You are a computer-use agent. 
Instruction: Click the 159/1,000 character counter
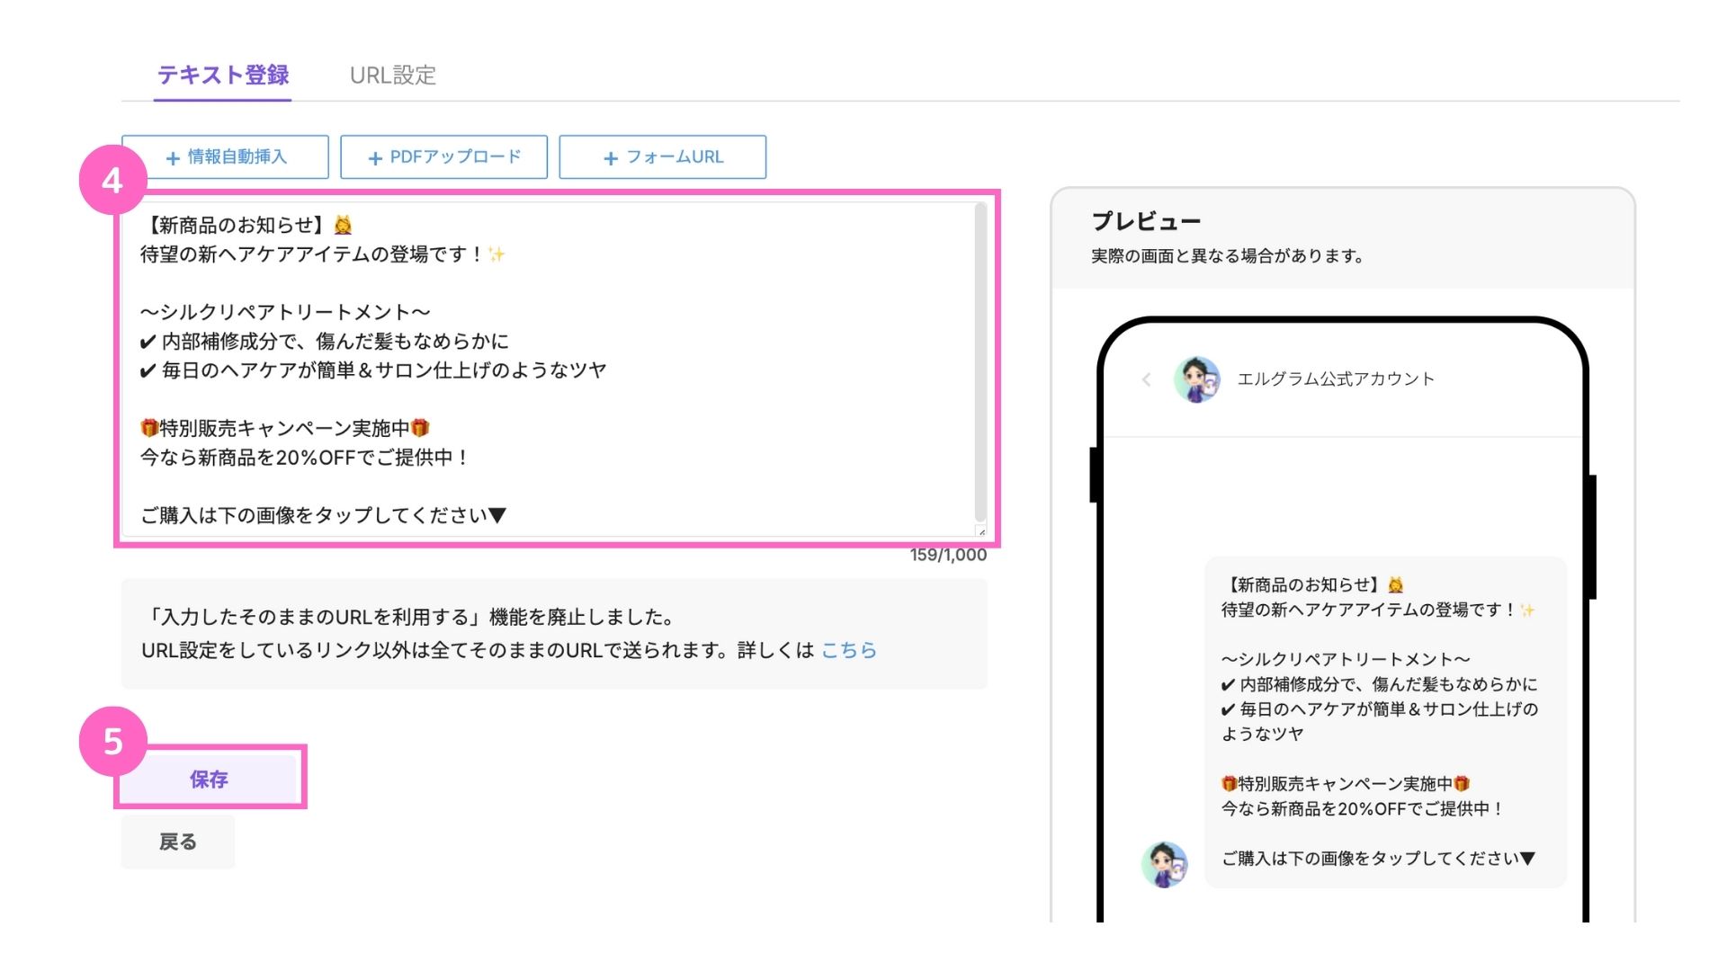(x=948, y=555)
